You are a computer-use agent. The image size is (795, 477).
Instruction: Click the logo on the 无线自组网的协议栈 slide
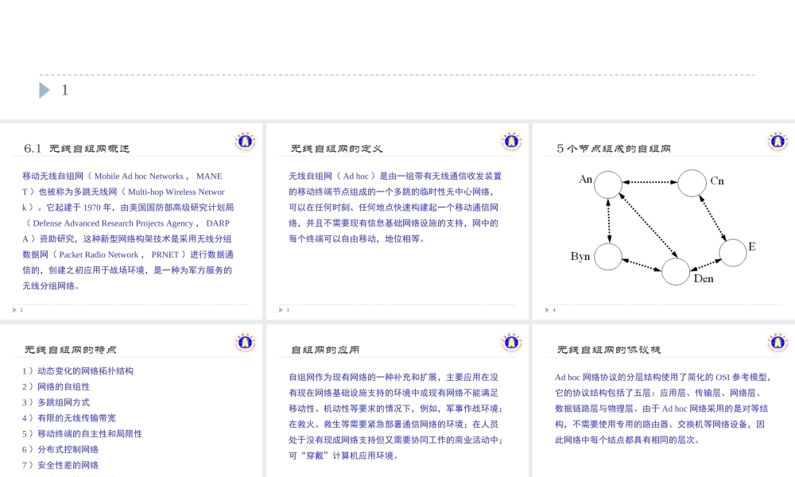[779, 343]
